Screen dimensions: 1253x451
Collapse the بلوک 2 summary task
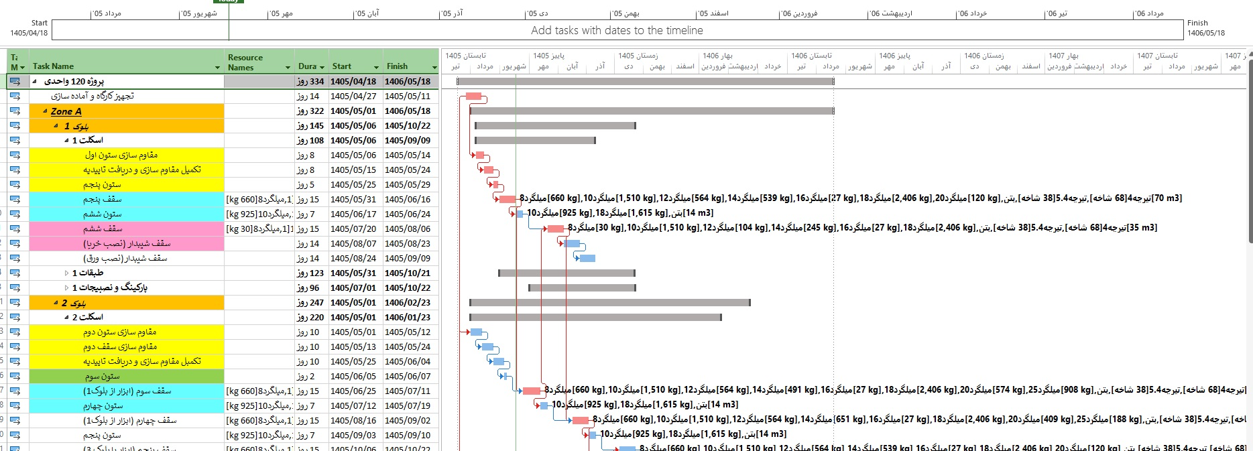coord(56,302)
